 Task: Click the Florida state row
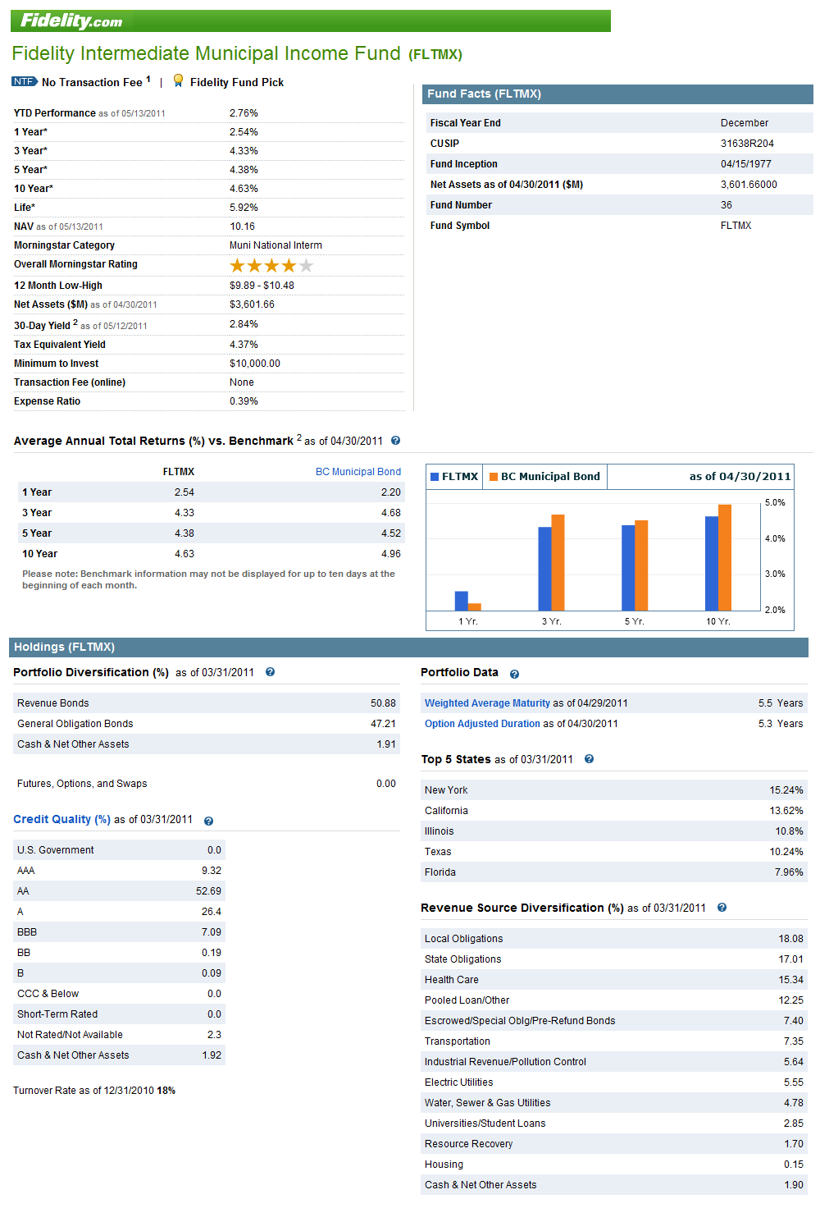[x=614, y=872]
